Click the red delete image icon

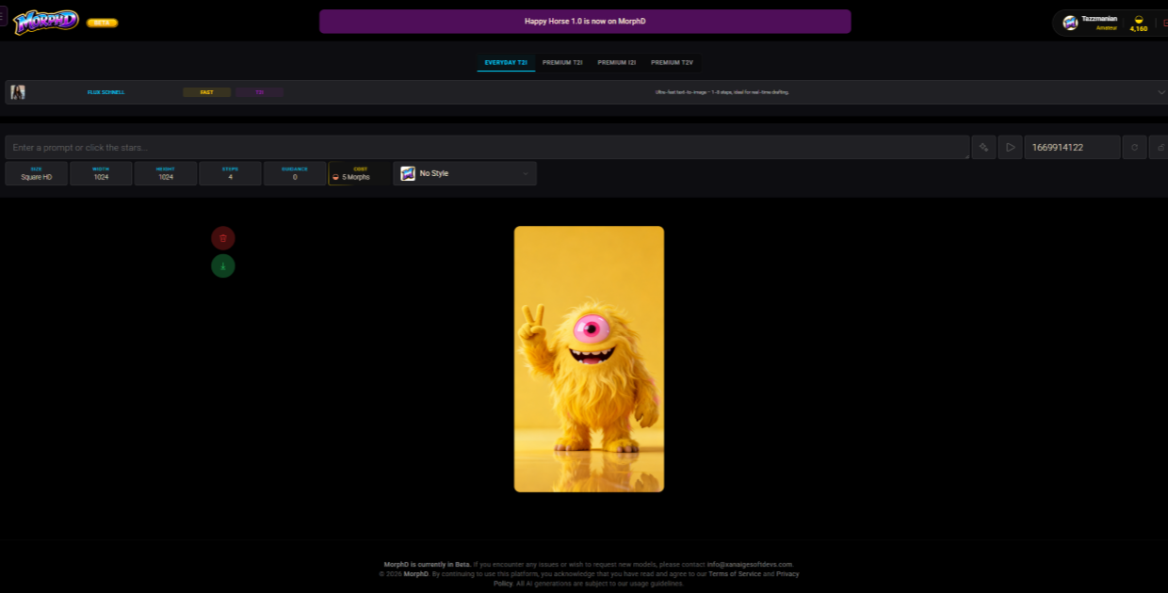click(222, 238)
